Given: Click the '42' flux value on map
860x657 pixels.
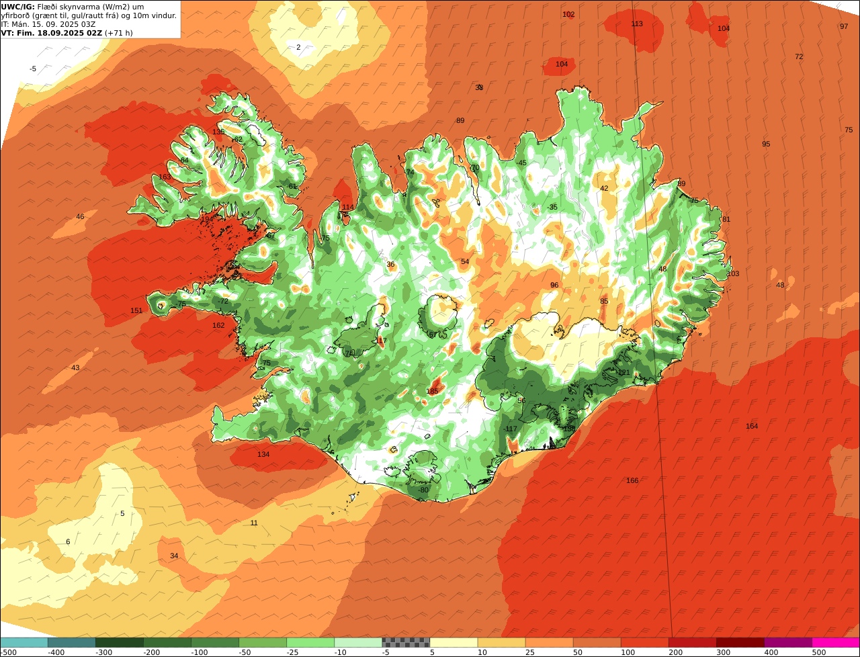Looking at the screenshot, I should 604,188.
